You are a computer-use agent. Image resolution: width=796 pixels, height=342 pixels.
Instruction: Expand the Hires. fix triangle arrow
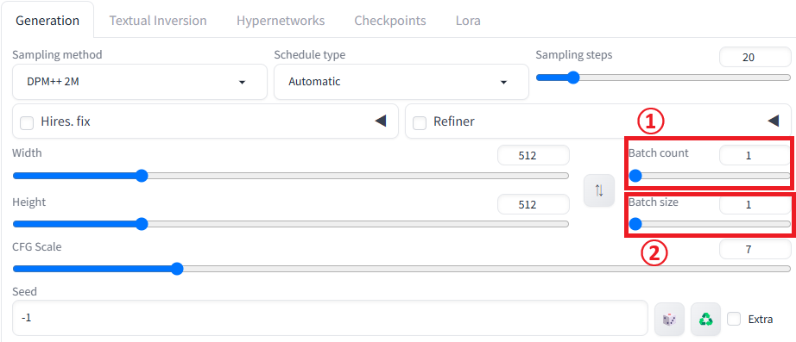point(380,121)
